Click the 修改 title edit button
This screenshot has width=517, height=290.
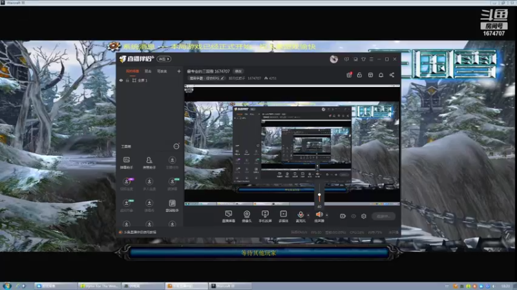pyautogui.click(x=238, y=71)
